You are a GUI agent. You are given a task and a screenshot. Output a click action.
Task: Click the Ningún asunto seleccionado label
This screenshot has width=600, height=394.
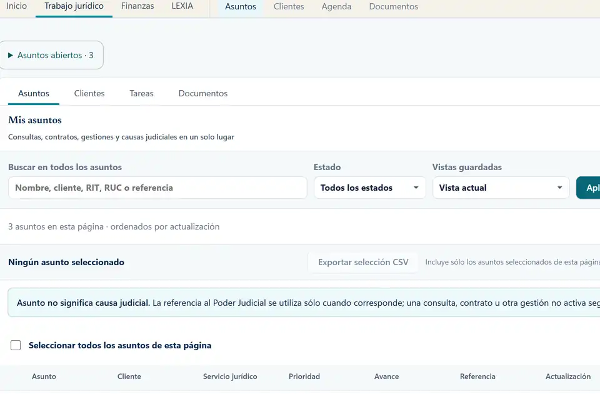click(66, 262)
